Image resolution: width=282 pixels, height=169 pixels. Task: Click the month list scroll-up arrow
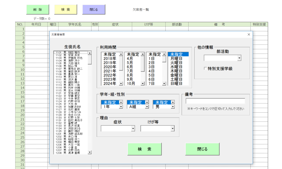click(x=142, y=54)
